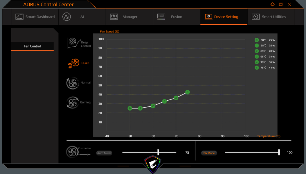
Task: Click legend marker 2 for 60°C
Action: (x=257, y=51)
